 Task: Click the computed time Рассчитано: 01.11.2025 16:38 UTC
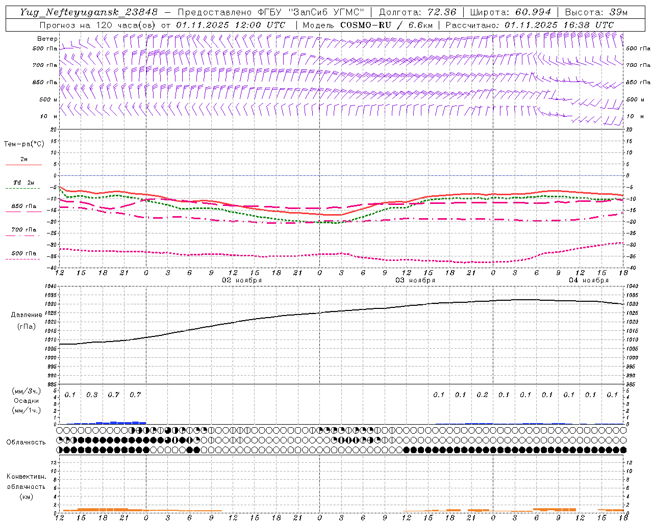point(530,25)
